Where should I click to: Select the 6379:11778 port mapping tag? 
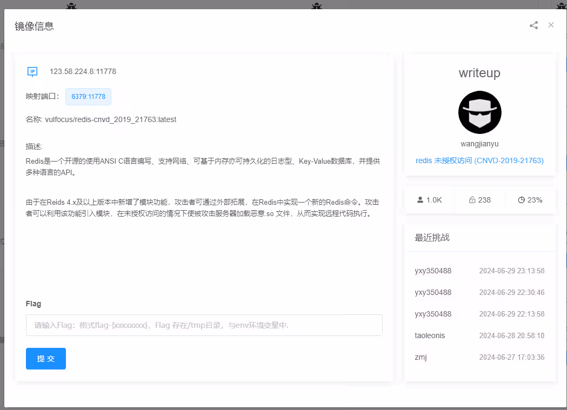[x=88, y=97]
